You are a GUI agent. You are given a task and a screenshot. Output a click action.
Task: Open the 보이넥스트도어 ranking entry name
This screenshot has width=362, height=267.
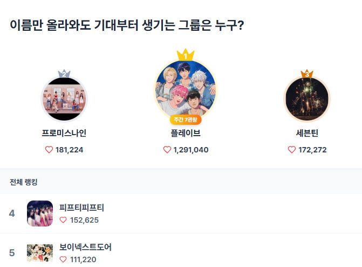click(x=85, y=247)
